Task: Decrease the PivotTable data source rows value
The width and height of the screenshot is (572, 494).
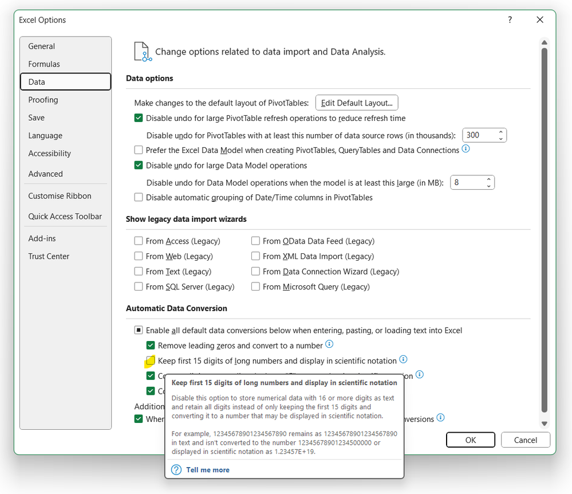Action: point(500,139)
